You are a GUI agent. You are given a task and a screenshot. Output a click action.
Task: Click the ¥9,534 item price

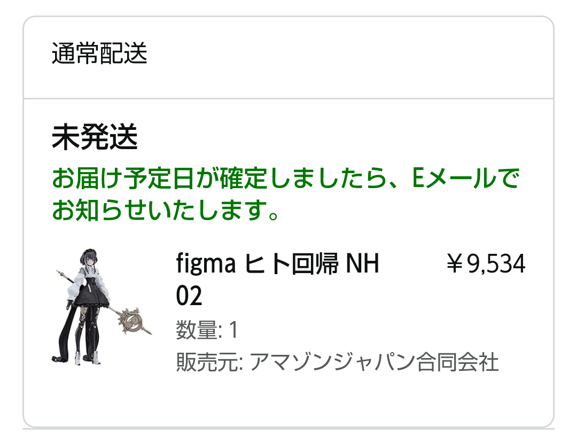486,264
